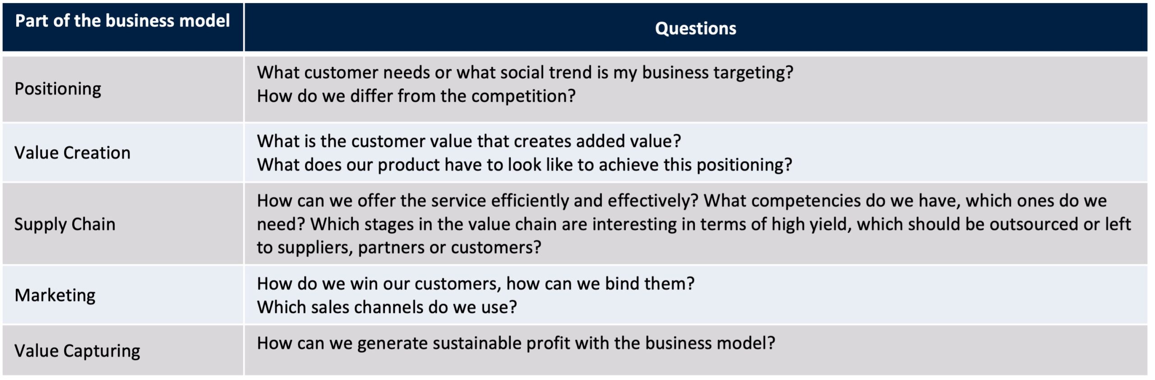Click 'How can we offer the service efficiently' text
The width and height of the screenshot is (1155, 380).
coord(477,201)
